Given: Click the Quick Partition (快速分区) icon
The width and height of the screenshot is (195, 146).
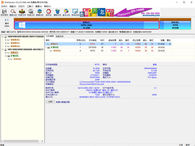Looking at the screenshot, I should click(x=31, y=12).
